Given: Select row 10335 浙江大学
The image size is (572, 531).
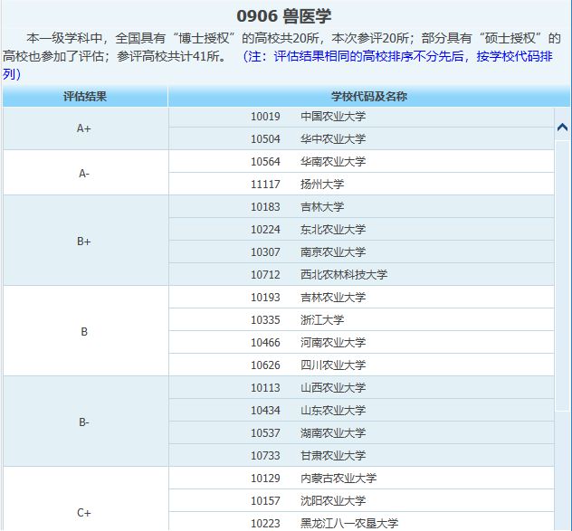Looking at the screenshot, I should click(361, 320).
